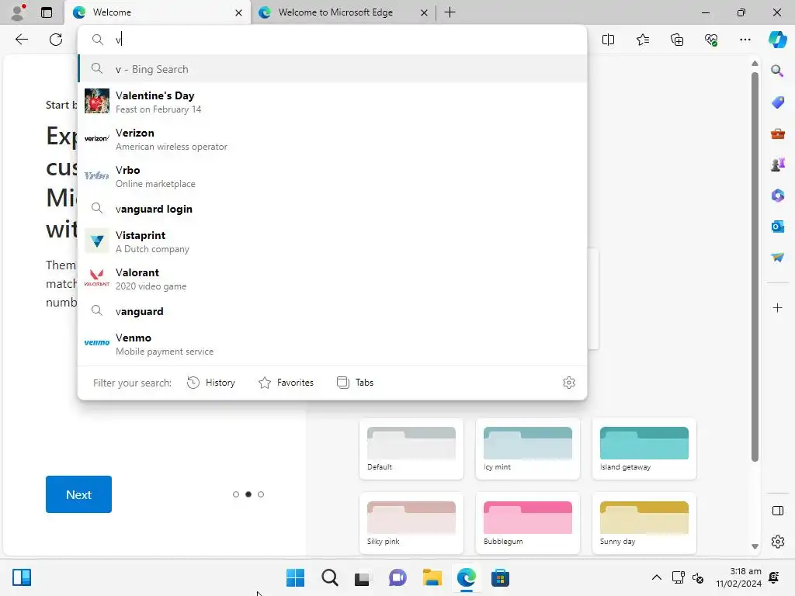
Task: Choose the 'vanguard login' suggestion
Action: coord(332,209)
